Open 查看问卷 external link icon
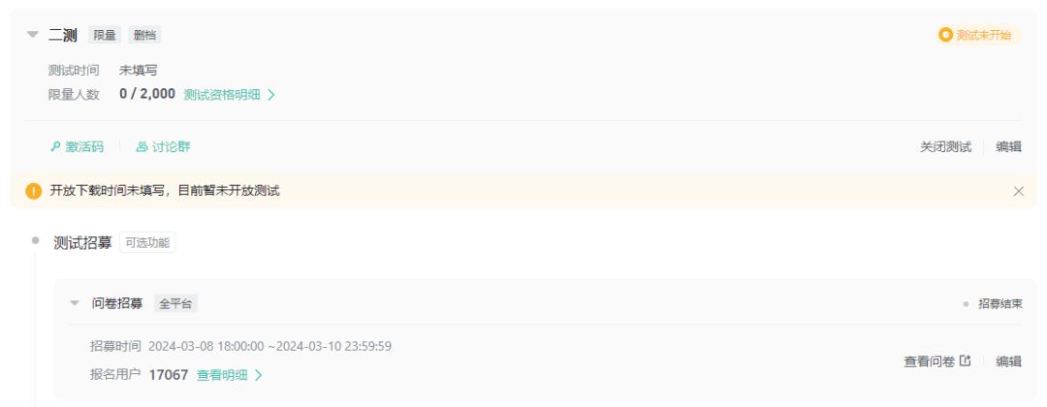The width and height of the screenshot is (1047, 407). [x=965, y=360]
